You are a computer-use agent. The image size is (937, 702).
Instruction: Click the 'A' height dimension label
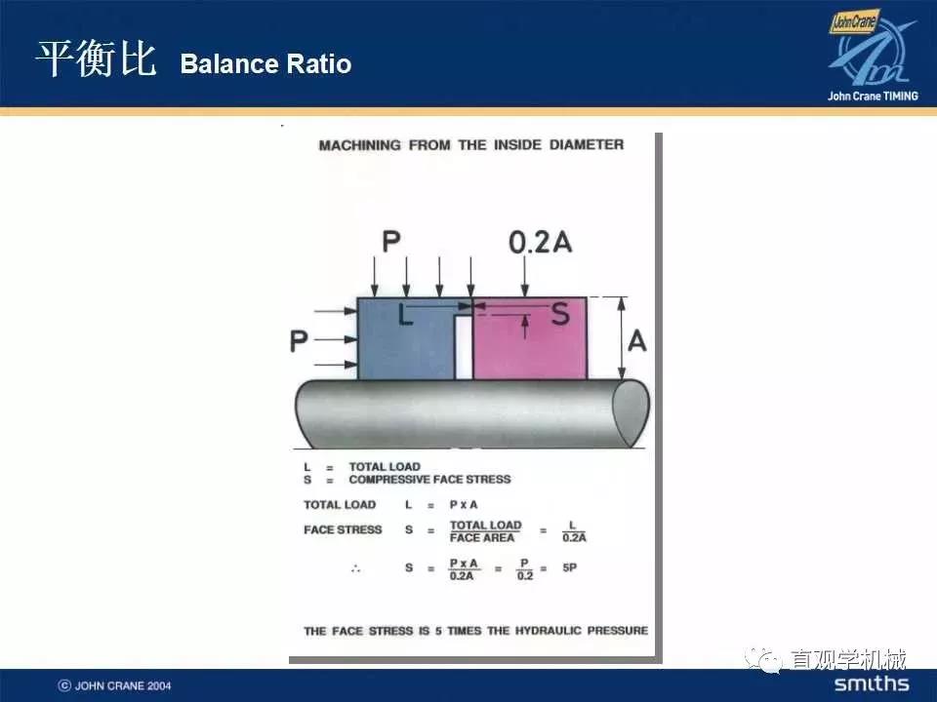click(x=637, y=341)
